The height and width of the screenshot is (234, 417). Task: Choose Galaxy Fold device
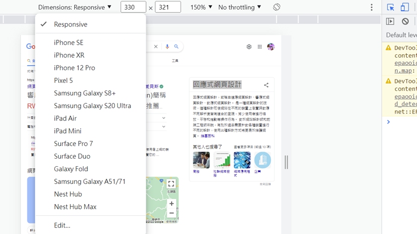[90, 169]
